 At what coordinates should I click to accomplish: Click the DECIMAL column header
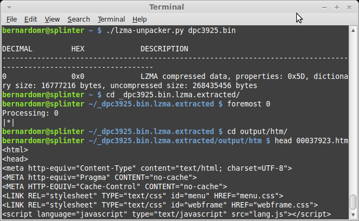17,49
